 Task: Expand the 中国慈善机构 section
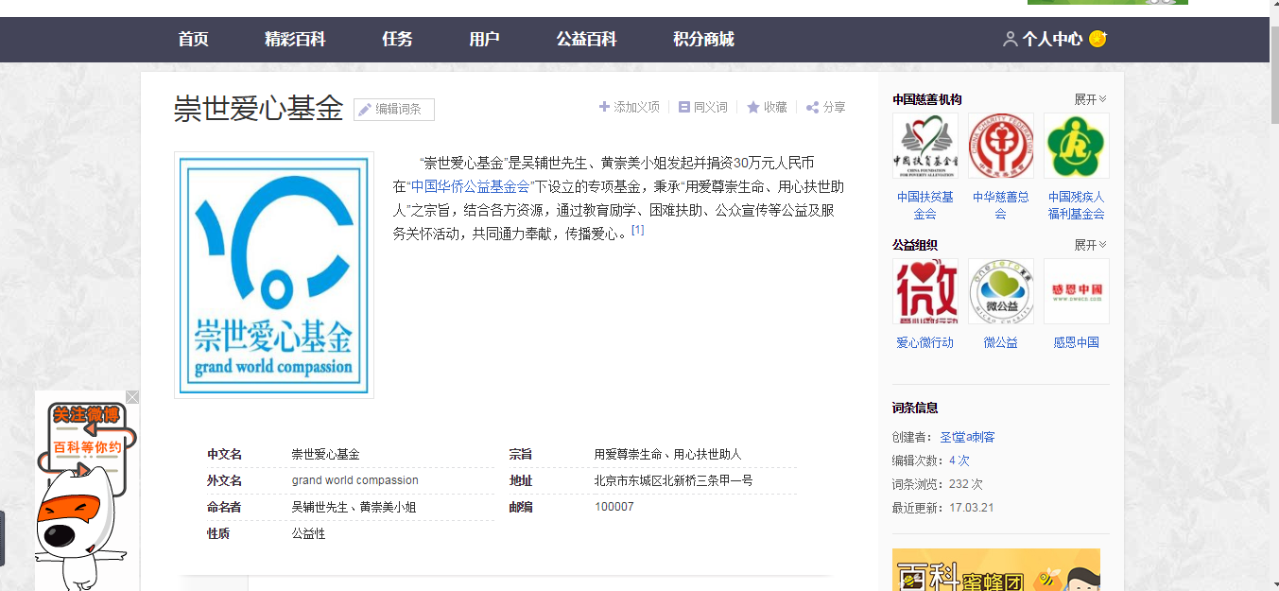(1090, 99)
